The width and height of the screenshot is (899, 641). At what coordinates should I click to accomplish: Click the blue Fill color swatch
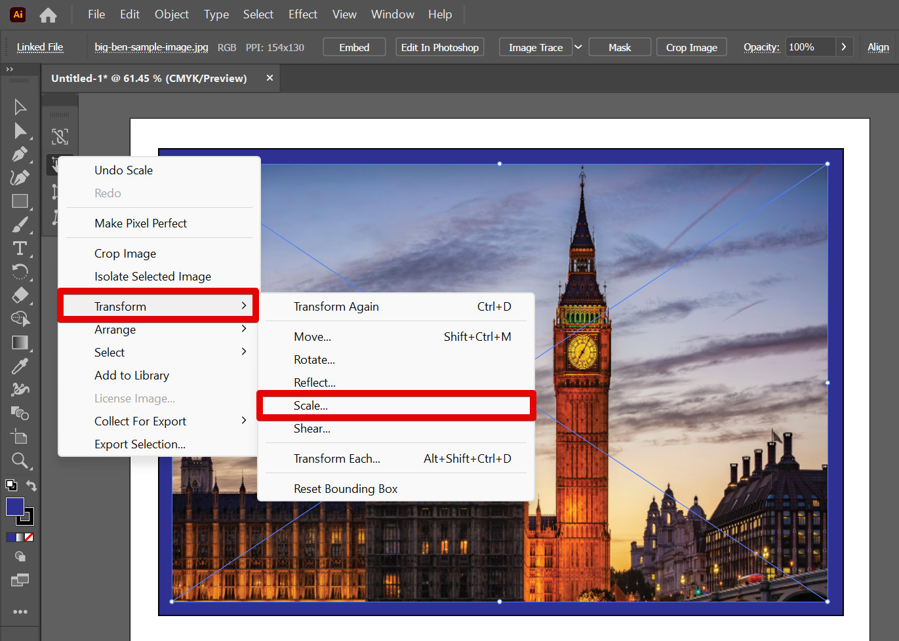click(x=14, y=507)
